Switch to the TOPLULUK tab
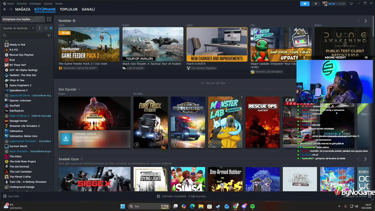Viewport: 375px width, 211px height. coord(69,9)
